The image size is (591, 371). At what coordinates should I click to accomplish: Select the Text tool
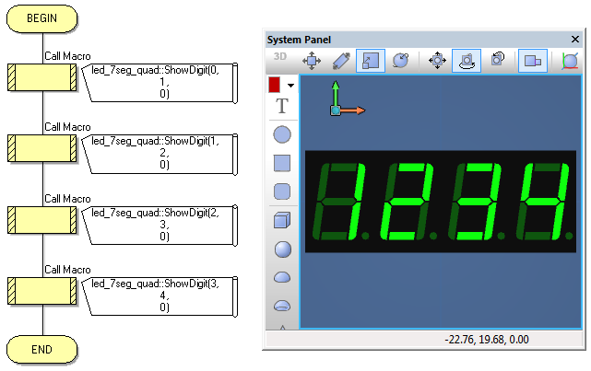click(282, 106)
